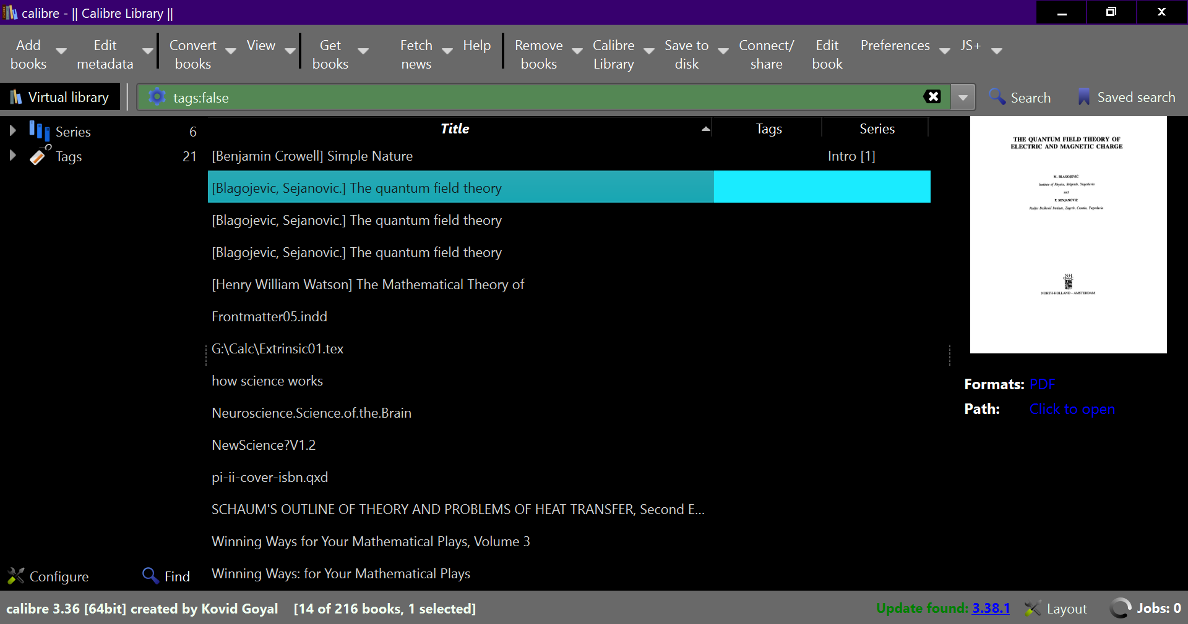The image size is (1188, 624).
Task: Click Remove books in the toolbar
Action: click(x=538, y=54)
